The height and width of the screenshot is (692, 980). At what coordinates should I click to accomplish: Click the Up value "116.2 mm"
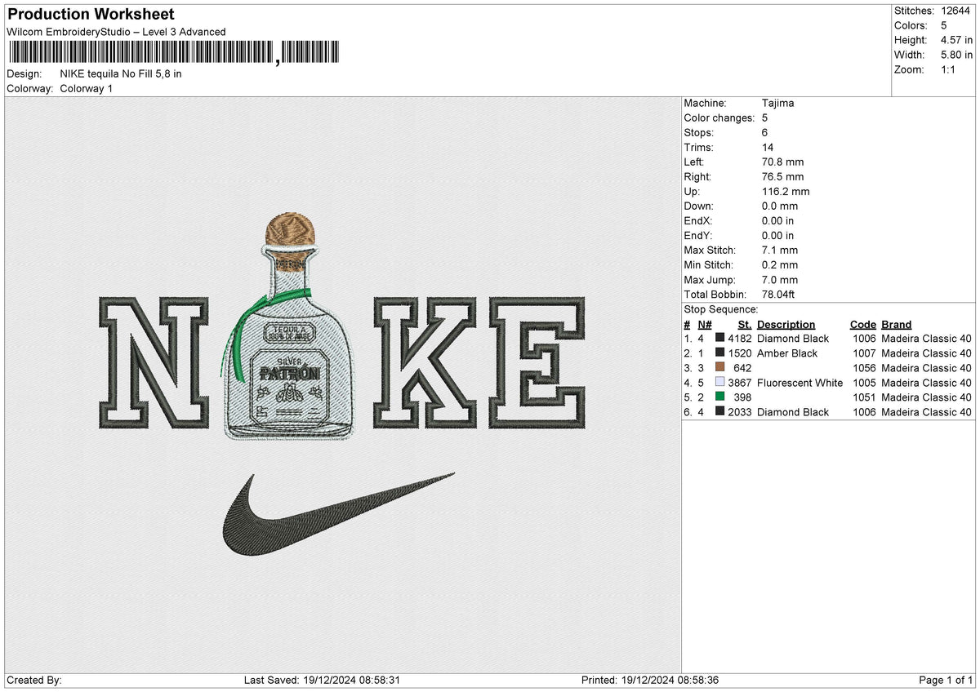(786, 191)
